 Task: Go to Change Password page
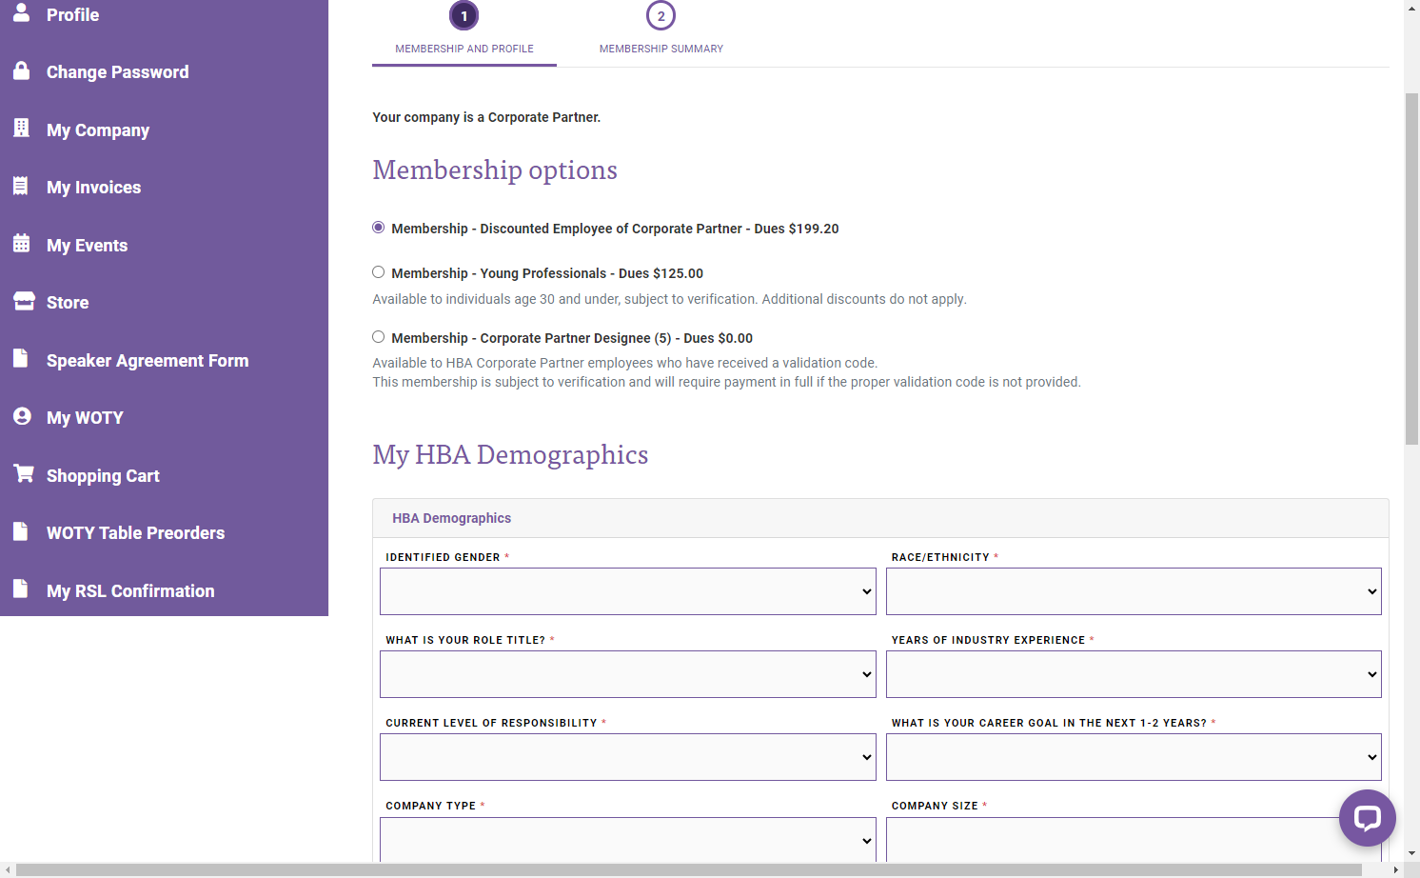(x=117, y=72)
